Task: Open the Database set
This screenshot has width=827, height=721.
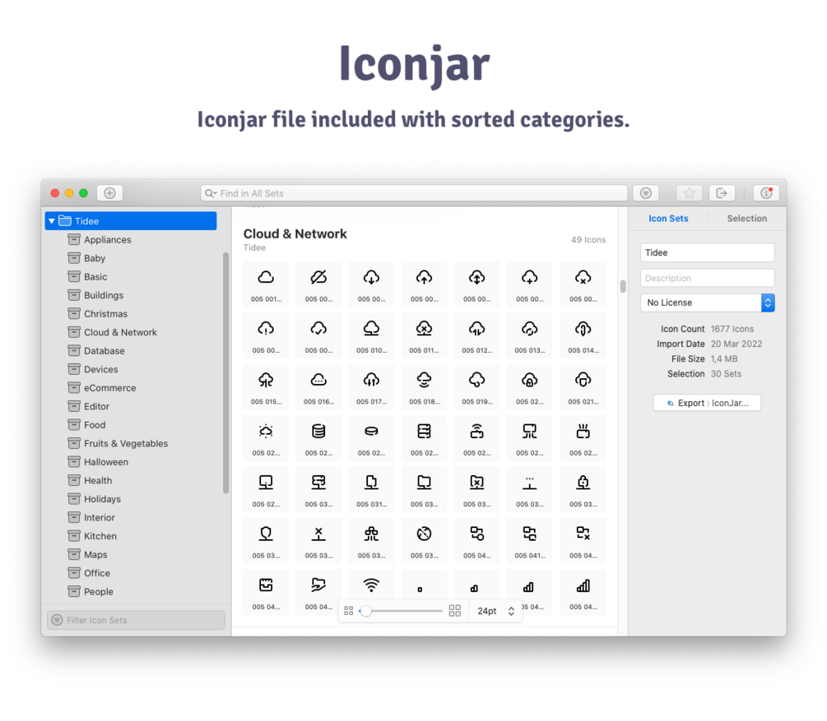Action: pyautogui.click(x=105, y=350)
